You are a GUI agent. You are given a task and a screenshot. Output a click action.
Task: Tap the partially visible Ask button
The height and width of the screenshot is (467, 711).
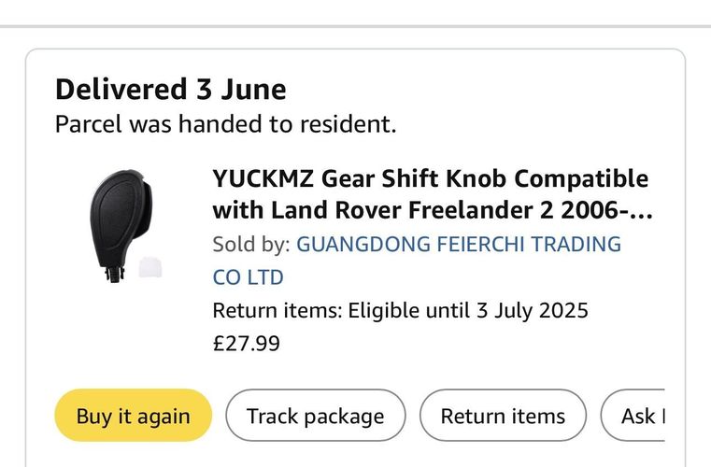click(x=633, y=415)
